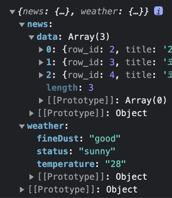This screenshot has height=198, width=172.
Task: Collapse the root object triangle
Action: pos(12,12)
